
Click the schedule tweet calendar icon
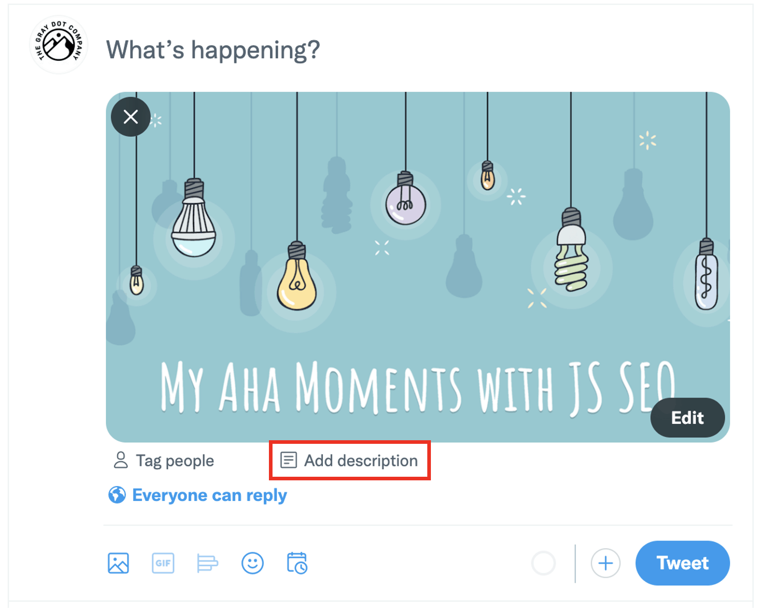pos(297,563)
